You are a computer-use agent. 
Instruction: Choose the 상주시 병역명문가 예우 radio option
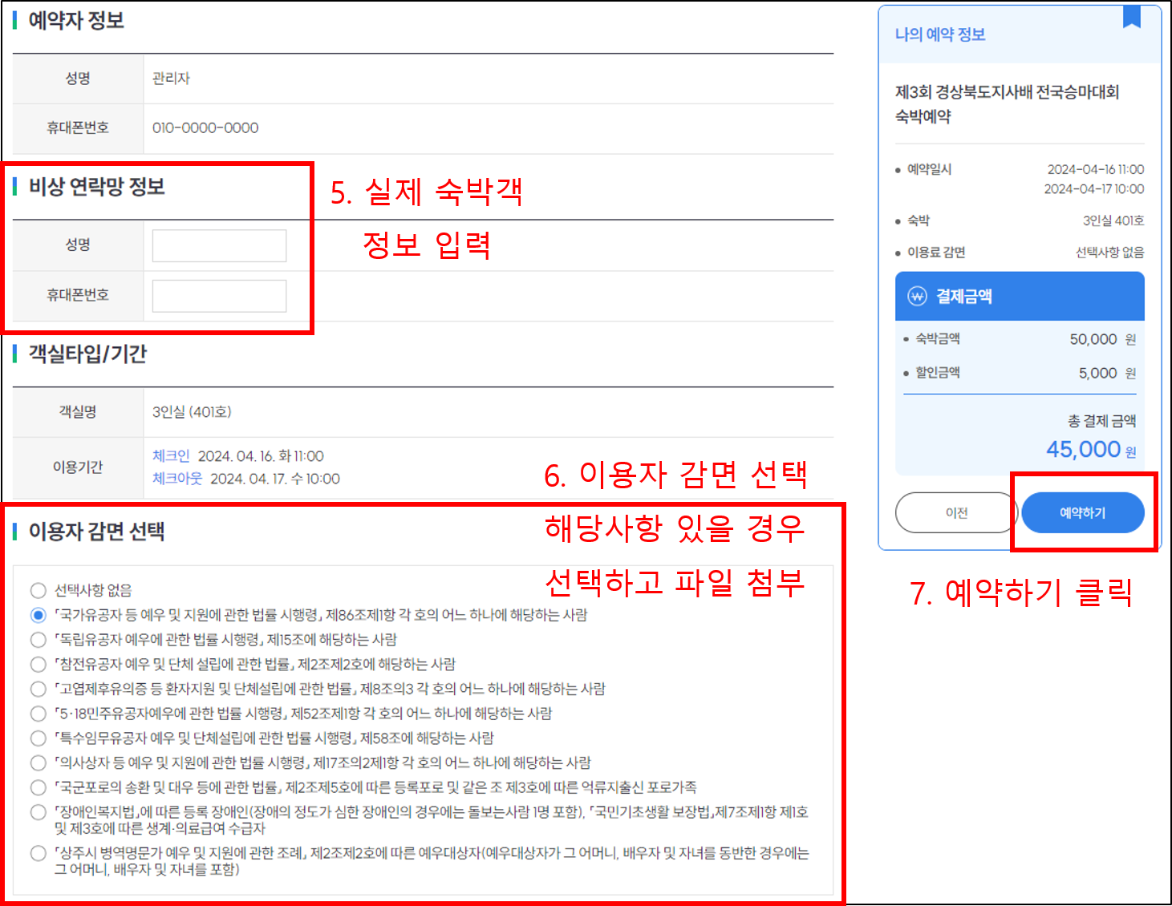38,853
